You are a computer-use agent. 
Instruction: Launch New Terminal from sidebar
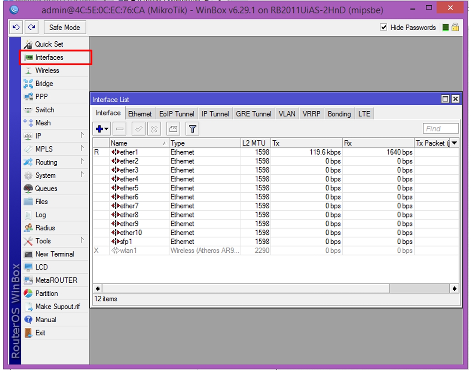click(55, 254)
